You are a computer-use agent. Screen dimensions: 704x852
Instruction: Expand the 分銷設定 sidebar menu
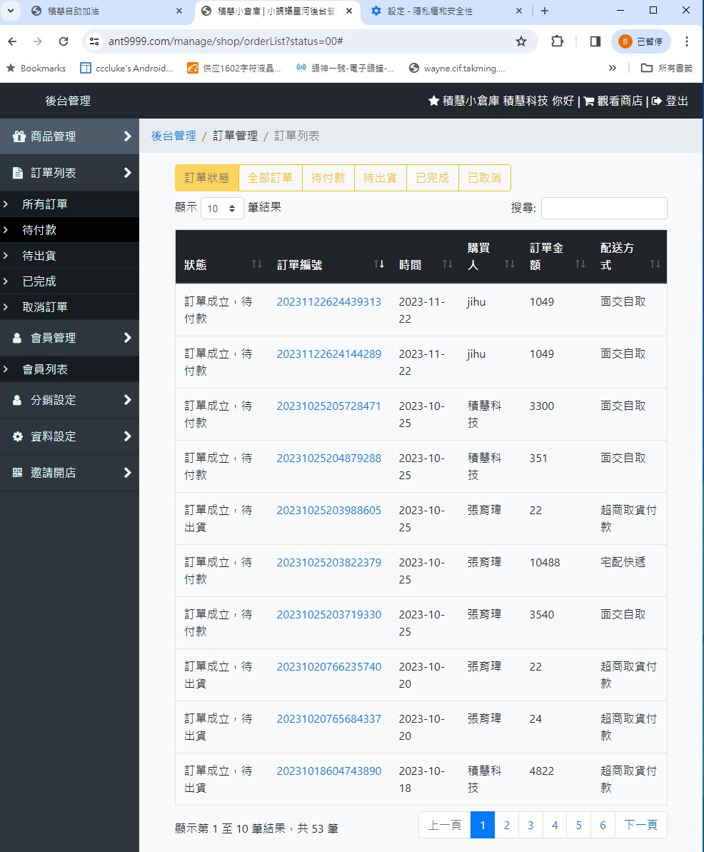[69, 400]
